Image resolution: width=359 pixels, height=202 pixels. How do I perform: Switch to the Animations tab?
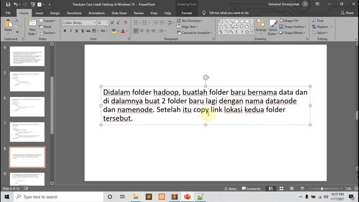coord(96,13)
